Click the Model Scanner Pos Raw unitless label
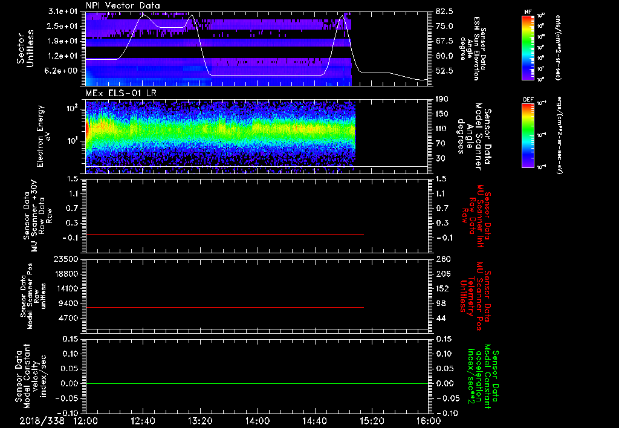The width and height of the screenshot is (619, 428). [x=34, y=296]
